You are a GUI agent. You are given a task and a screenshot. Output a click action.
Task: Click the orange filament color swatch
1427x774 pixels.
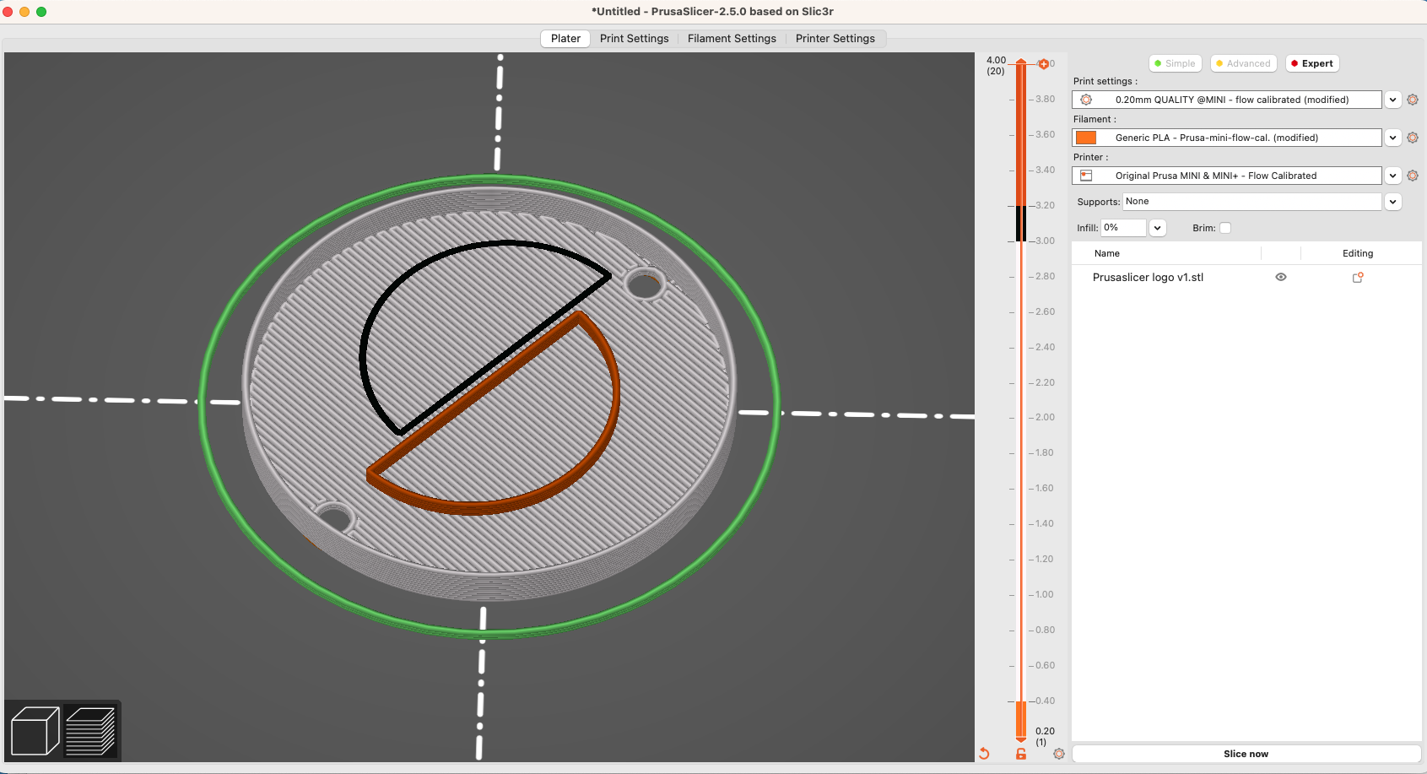pos(1086,138)
